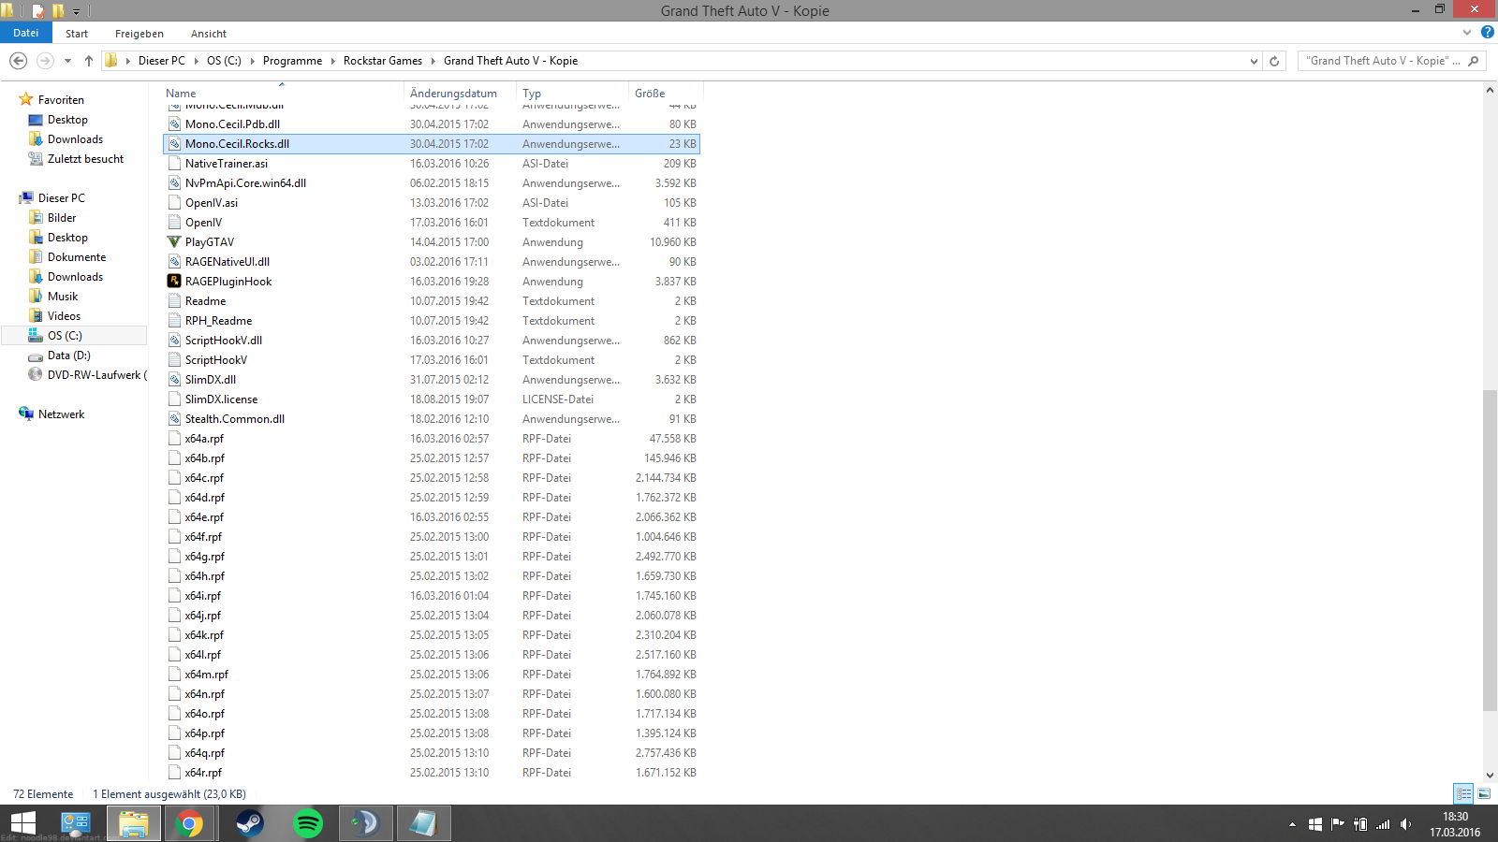Image resolution: width=1498 pixels, height=842 pixels.
Task: Open recent locations dropdown arrow
Action: (67, 61)
